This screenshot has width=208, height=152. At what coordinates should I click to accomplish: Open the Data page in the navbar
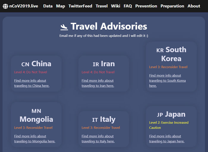coord(48,6)
